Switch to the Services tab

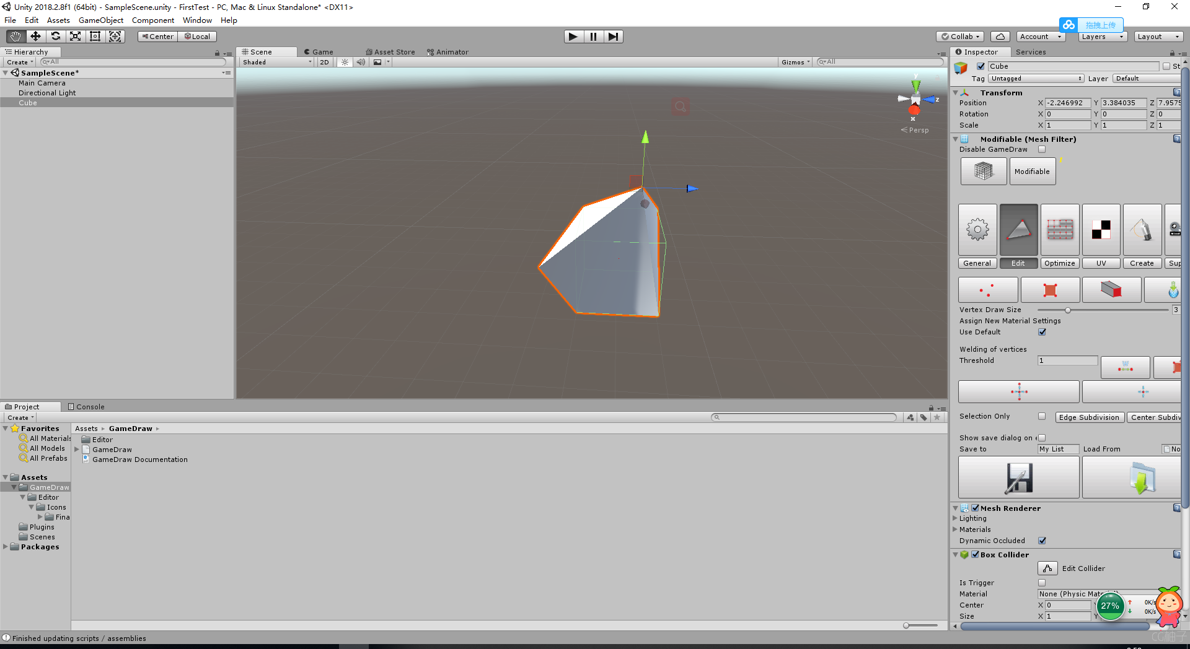[1031, 52]
